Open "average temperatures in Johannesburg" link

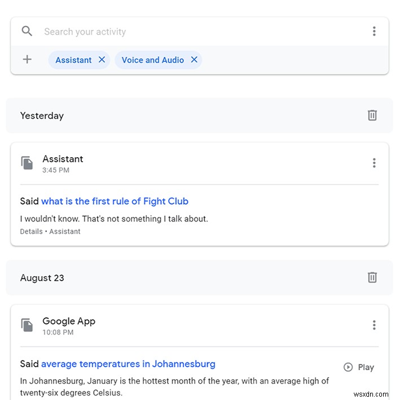tap(128, 364)
